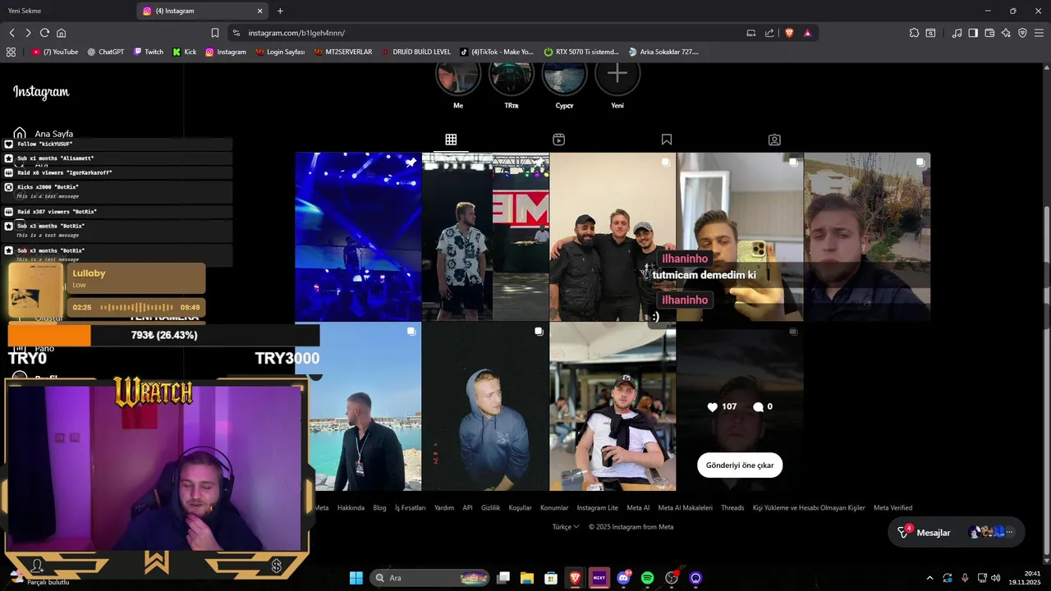Open File Explorer from the taskbar
Viewport: 1051px width, 591px height.
(x=527, y=578)
